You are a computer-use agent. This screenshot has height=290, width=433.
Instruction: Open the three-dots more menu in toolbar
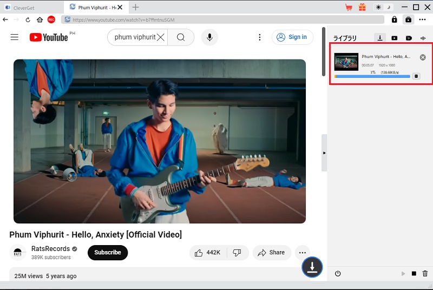[x=422, y=19]
